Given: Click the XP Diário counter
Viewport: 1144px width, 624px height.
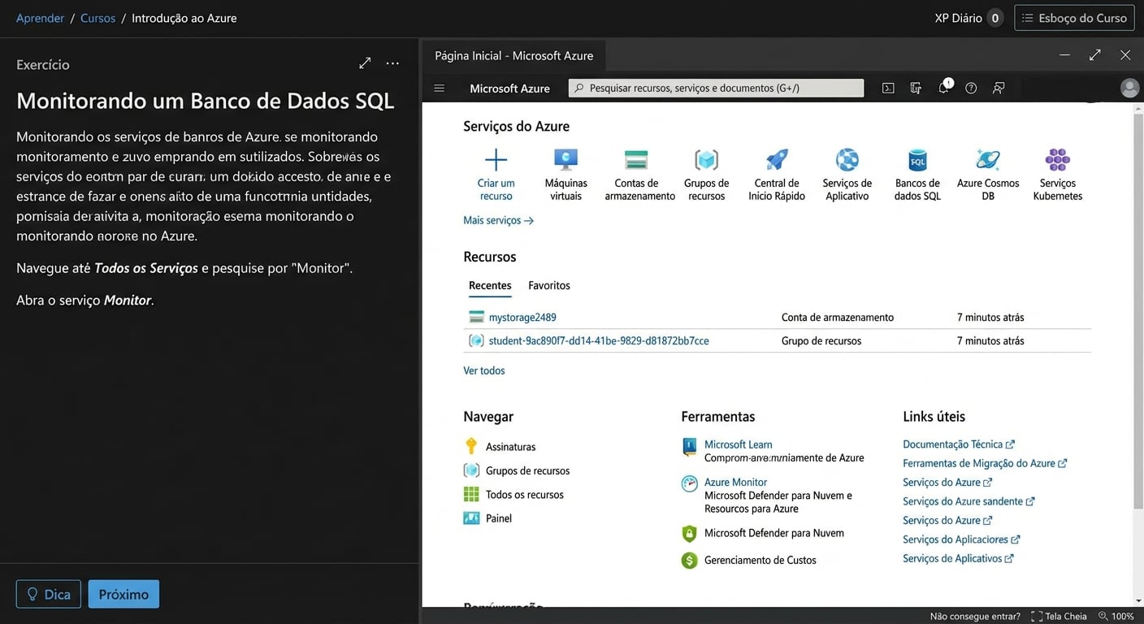Looking at the screenshot, I should coord(968,18).
